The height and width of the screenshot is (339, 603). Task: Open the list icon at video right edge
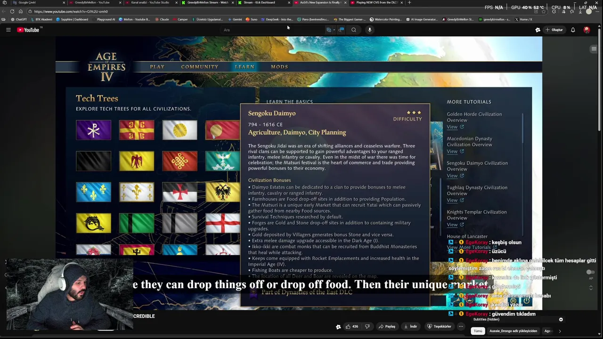(594, 48)
